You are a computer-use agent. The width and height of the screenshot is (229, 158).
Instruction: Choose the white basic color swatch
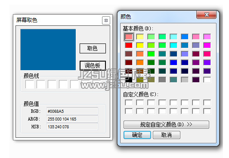click(207, 80)
